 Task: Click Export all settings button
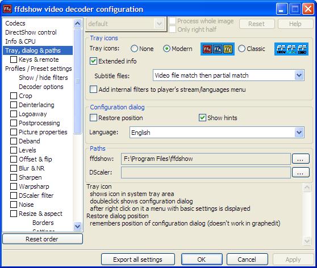pyautogui.click(x=138, y=260)
